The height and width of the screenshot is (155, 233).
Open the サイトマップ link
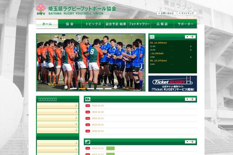187,13
